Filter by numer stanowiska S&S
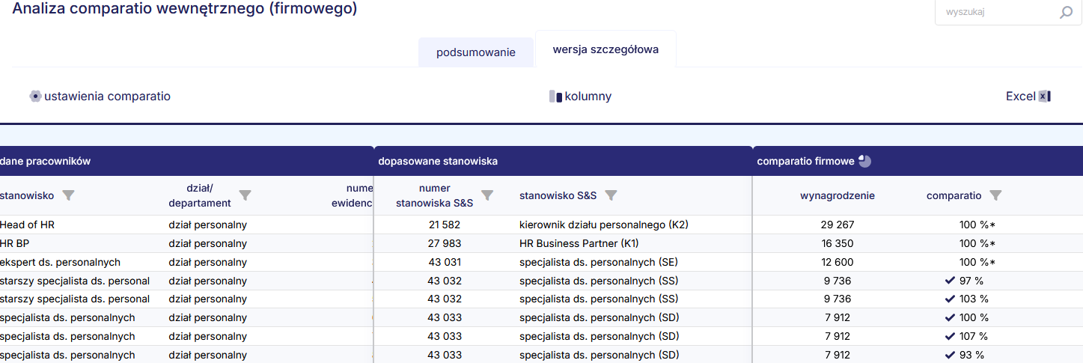The width and height of the screenshot is (1083, 363). 487,195
